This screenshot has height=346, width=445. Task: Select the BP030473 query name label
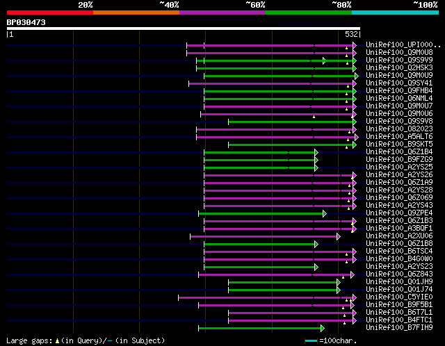point(26,22)
